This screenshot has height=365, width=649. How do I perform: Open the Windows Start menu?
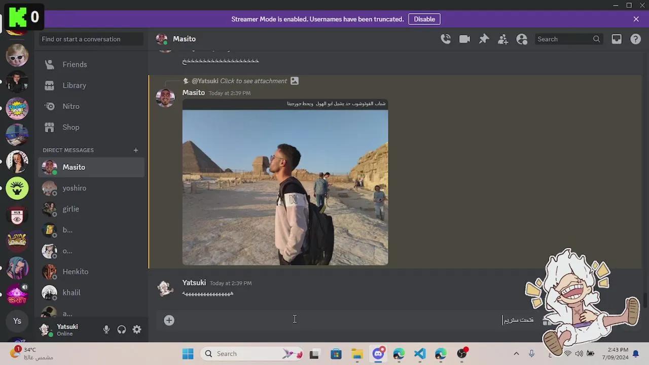tap(188, 354)
